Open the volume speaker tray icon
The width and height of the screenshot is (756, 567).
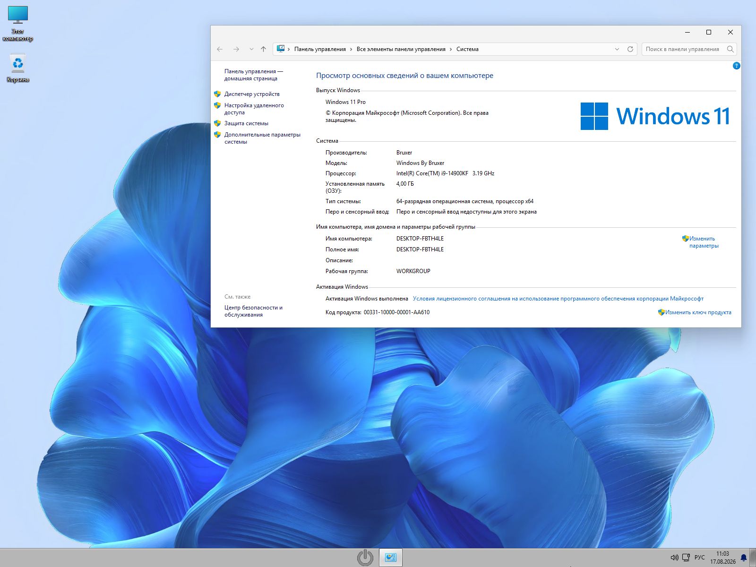[674, 558]
